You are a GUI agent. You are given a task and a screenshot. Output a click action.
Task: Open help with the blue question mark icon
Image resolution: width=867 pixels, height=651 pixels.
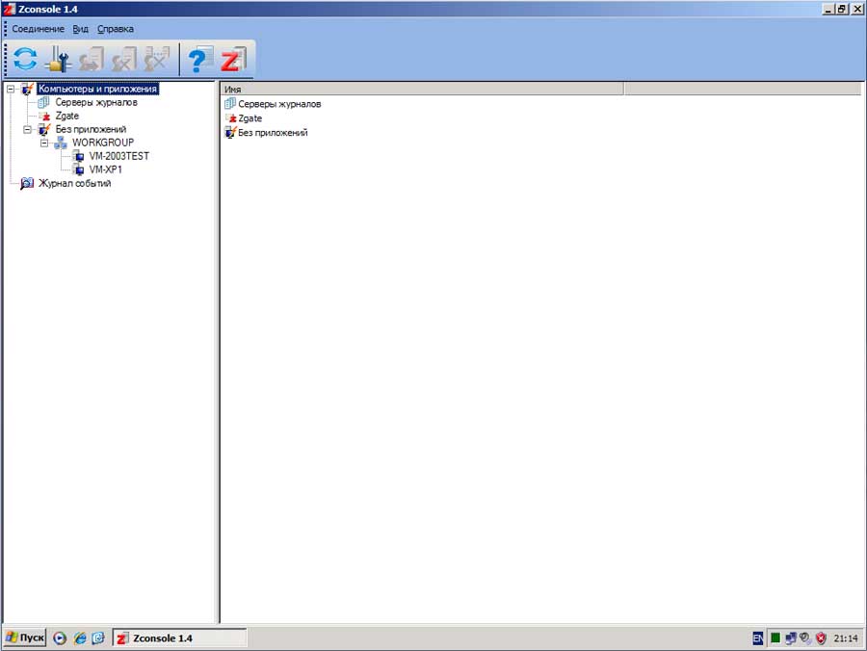tap(200, 59)
